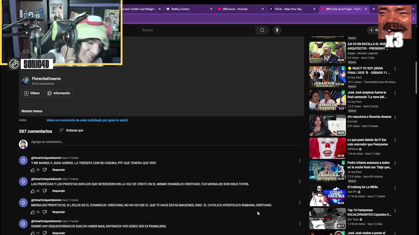
Task: Open Pennywise 'Lo que pasó detrás de IT' thumbnail
Action: tap(327, 148)
